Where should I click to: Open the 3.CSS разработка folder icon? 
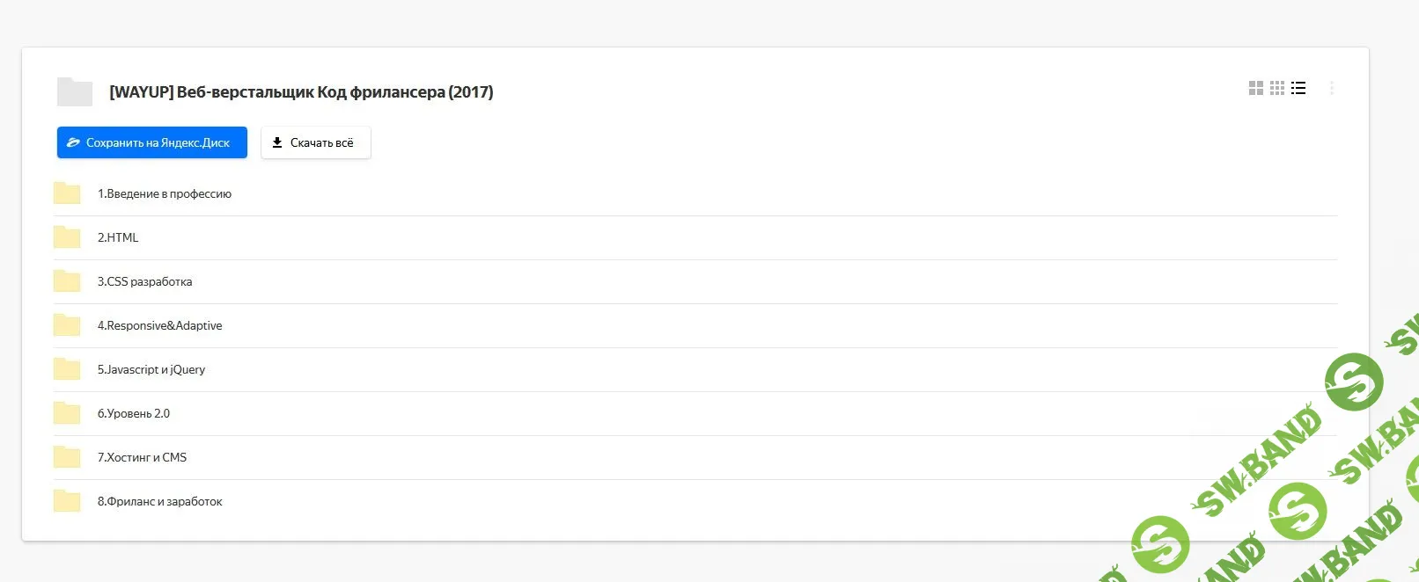tap(67, 281)
